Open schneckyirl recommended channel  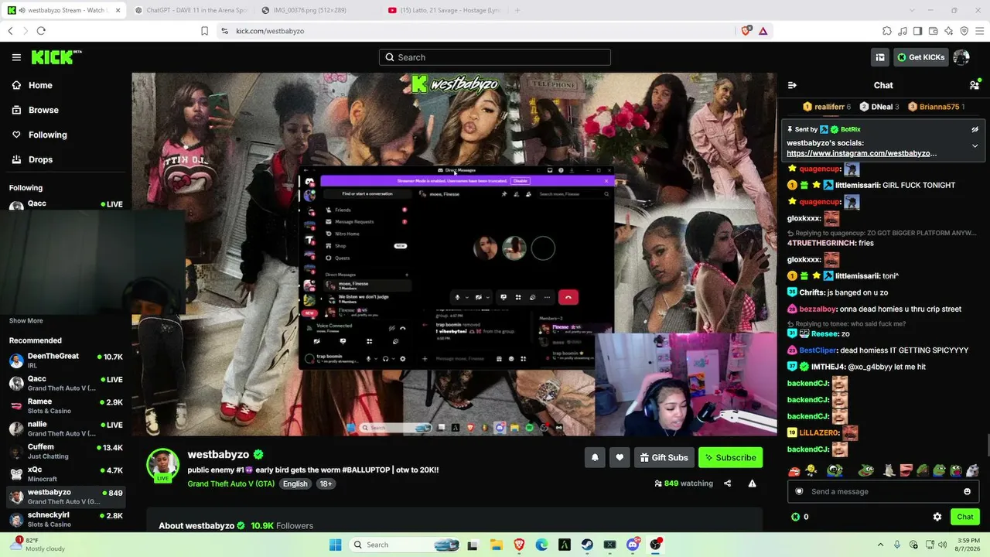click(x=65, y=518)
